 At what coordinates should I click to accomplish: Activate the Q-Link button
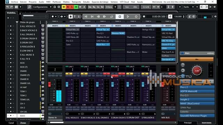click(x=146, y=7)
